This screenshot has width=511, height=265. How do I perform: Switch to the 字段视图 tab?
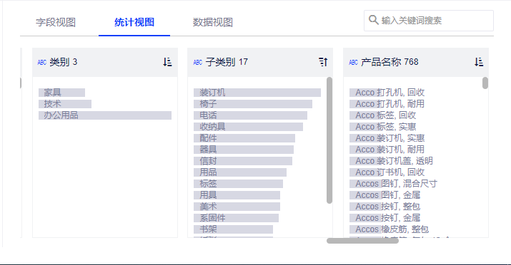tap(56, 22)
